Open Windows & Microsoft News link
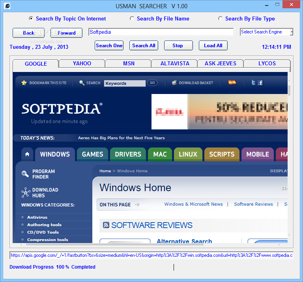 click(x=193, y=204)
